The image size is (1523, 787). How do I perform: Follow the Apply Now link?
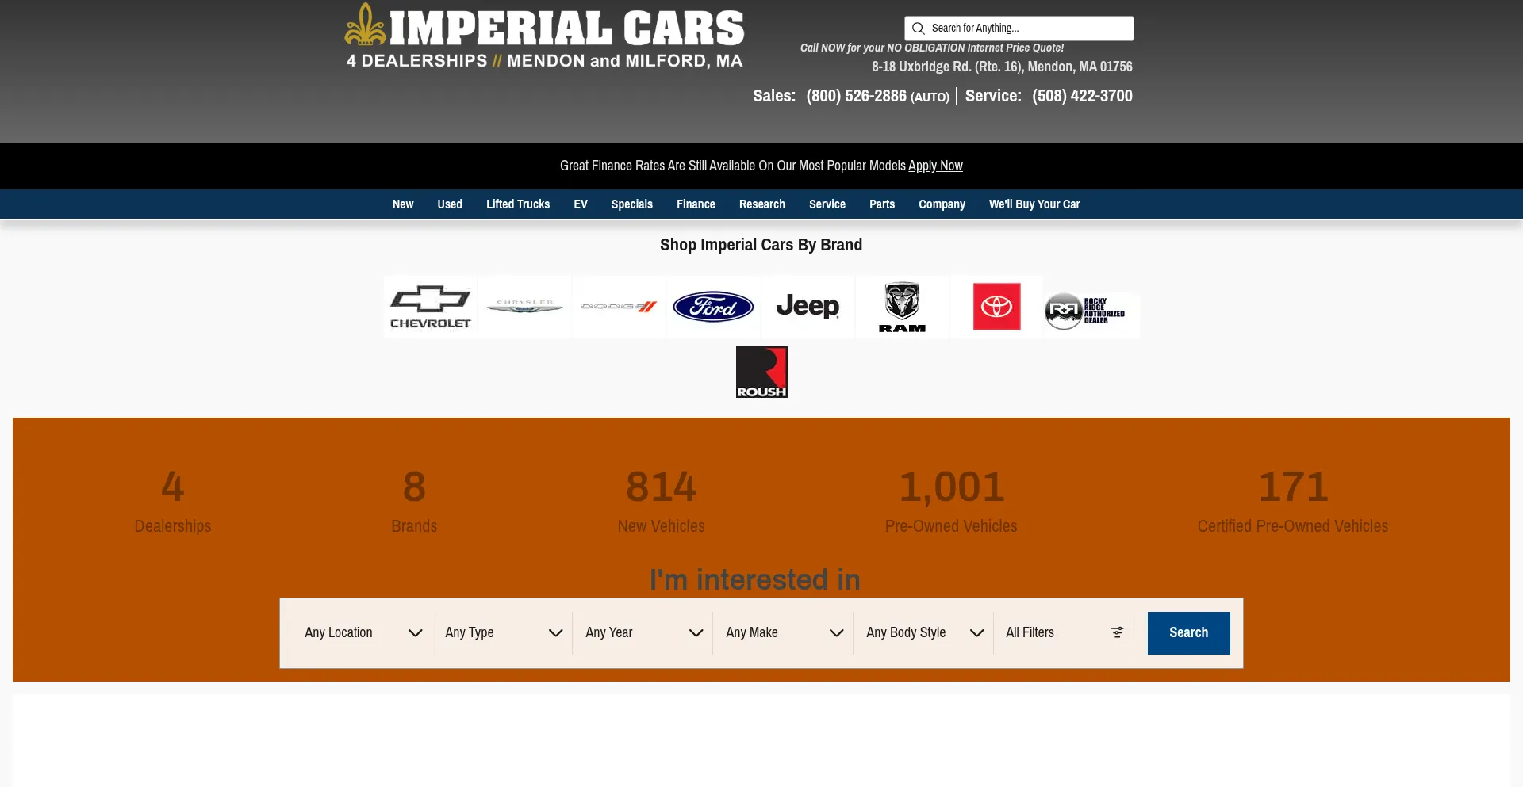935,166
